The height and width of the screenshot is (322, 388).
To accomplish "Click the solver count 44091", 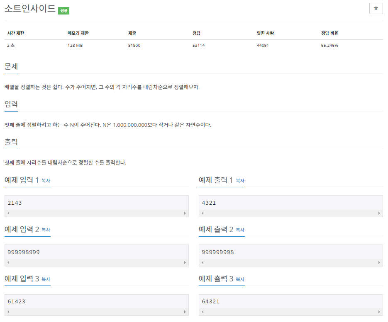I will [x=263, y=46].
